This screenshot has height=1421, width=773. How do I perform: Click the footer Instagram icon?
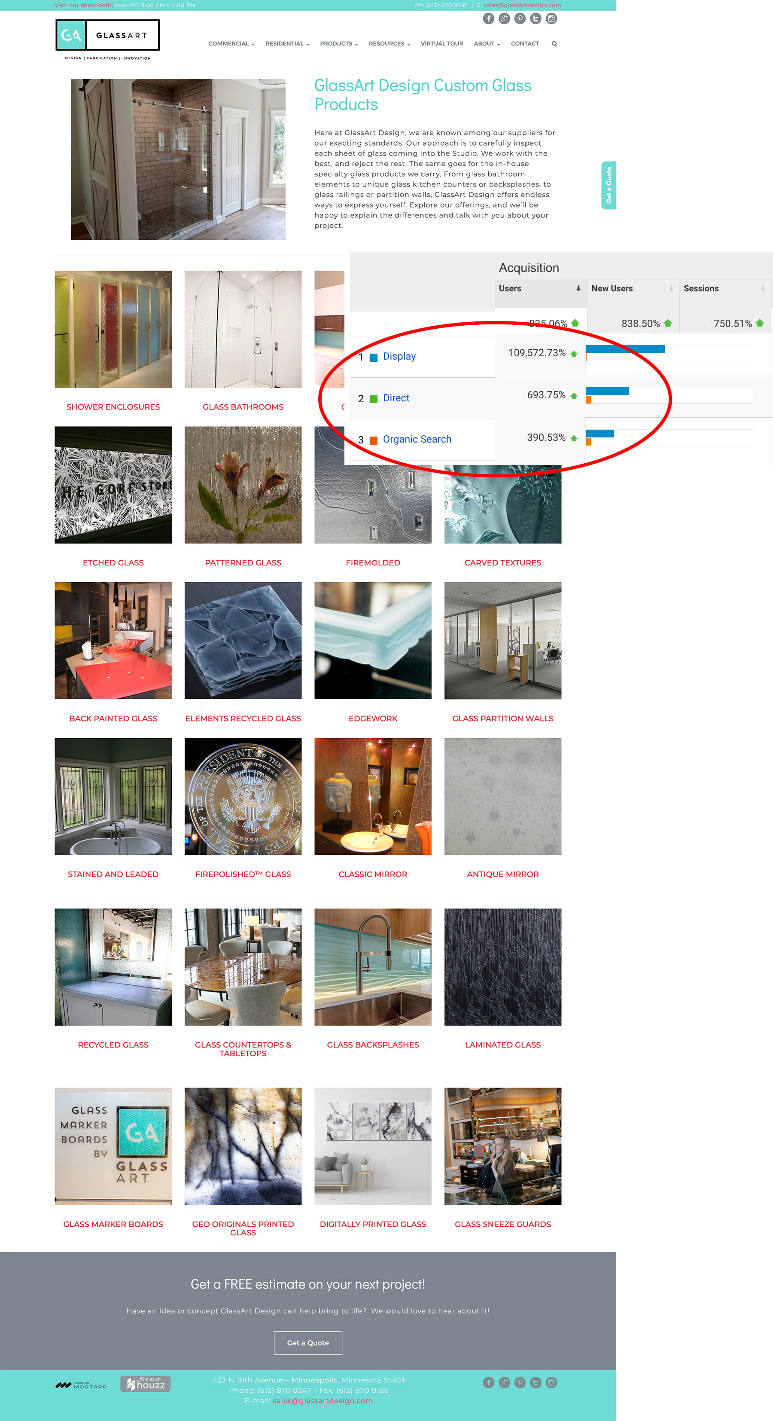pyautogui.click(x=551, y=1382)
